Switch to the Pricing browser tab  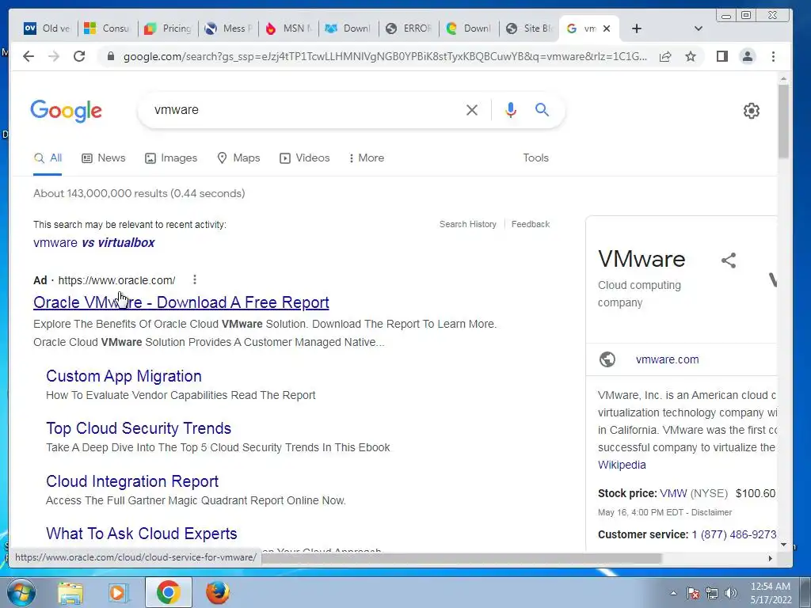point(168,28)
